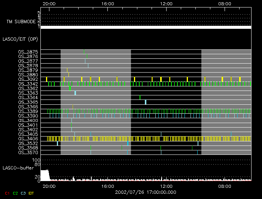Click the cyan marker in the OS_3400 row

tap(71, 120)
